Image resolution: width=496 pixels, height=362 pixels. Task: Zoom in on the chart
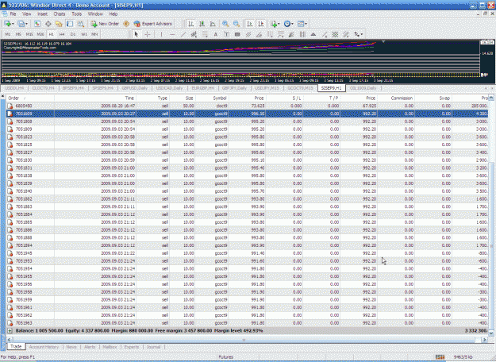point(225,24)
